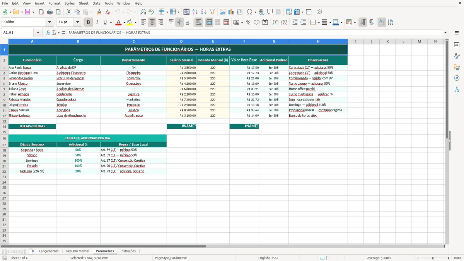464x261 pixels.
Task: Toggle Merge and Center Cells
Action: point(209,22)
